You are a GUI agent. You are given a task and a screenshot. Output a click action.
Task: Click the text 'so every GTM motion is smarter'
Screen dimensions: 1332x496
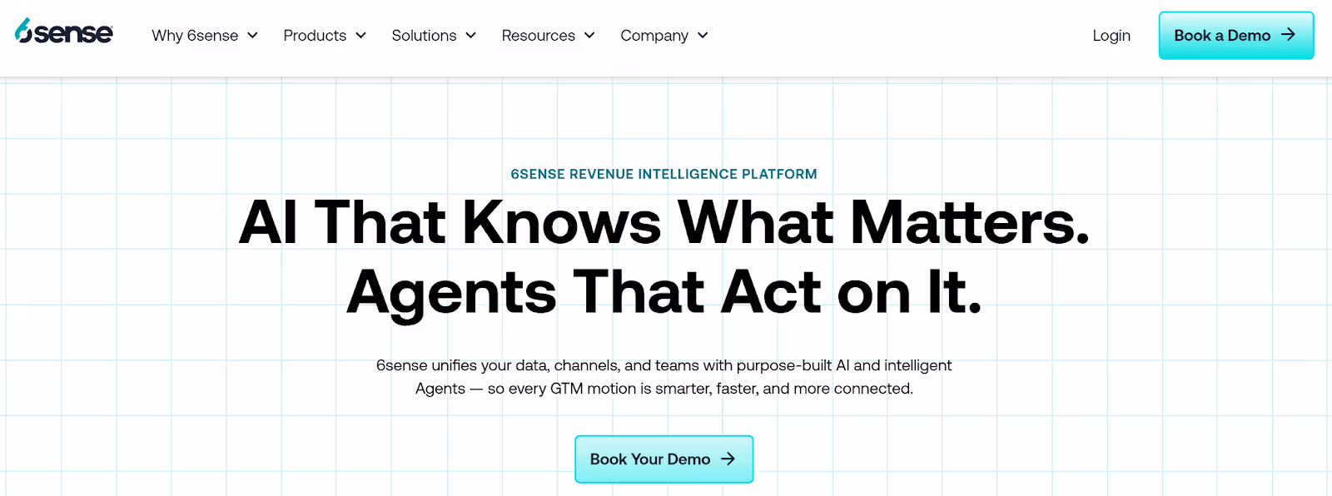(597, 389)
